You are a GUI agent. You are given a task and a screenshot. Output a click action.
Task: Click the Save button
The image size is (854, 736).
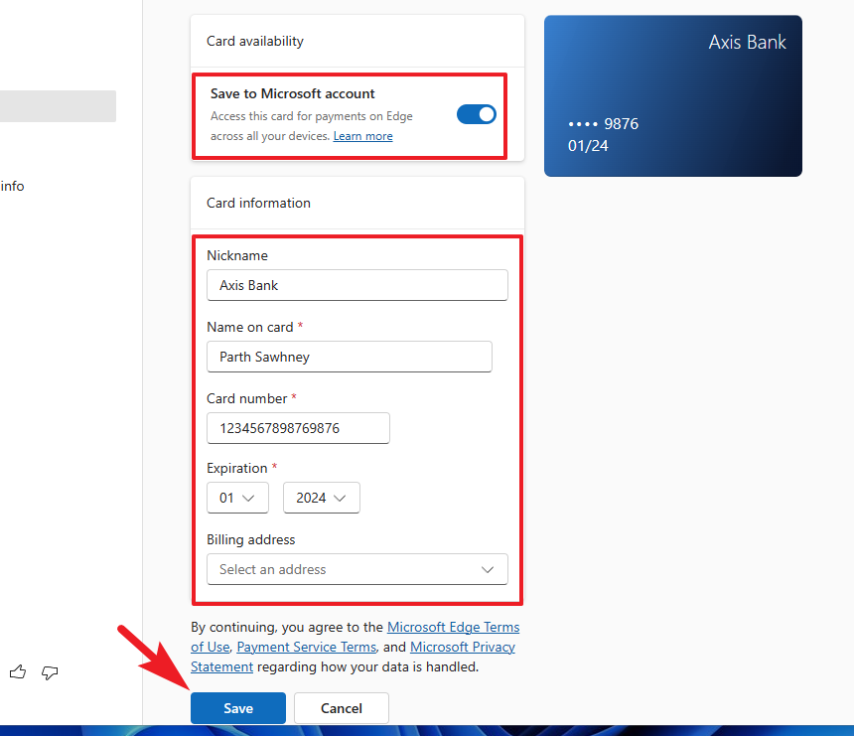238,708
